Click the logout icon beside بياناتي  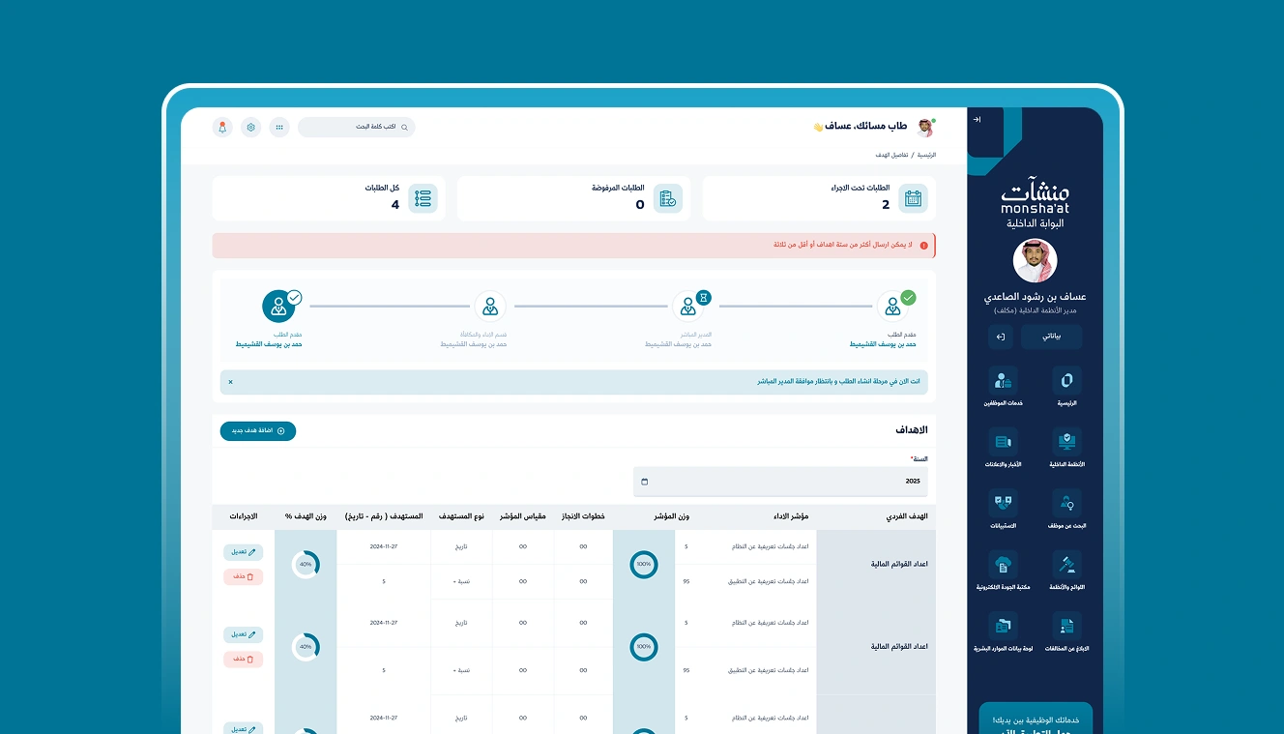point(1001,337)
